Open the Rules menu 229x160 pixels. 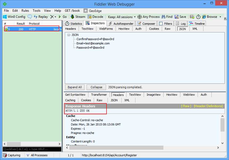coord(25,11)
